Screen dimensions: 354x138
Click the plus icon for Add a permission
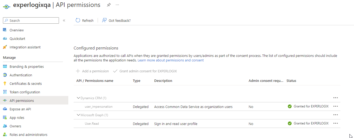point(78,71)
